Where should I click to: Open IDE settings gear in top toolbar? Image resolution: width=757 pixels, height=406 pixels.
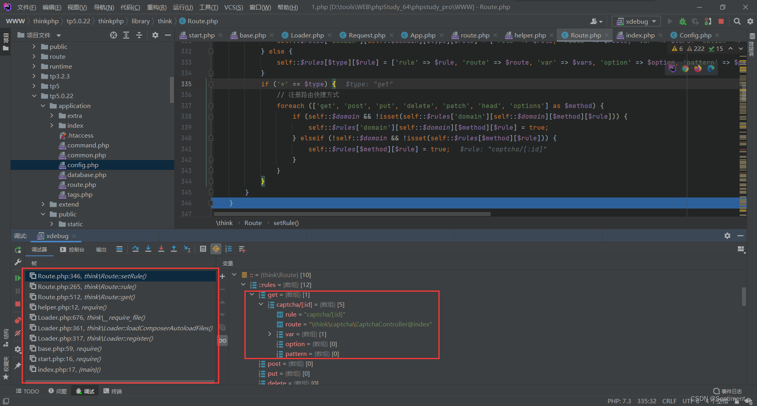click(x=750, y=21)
